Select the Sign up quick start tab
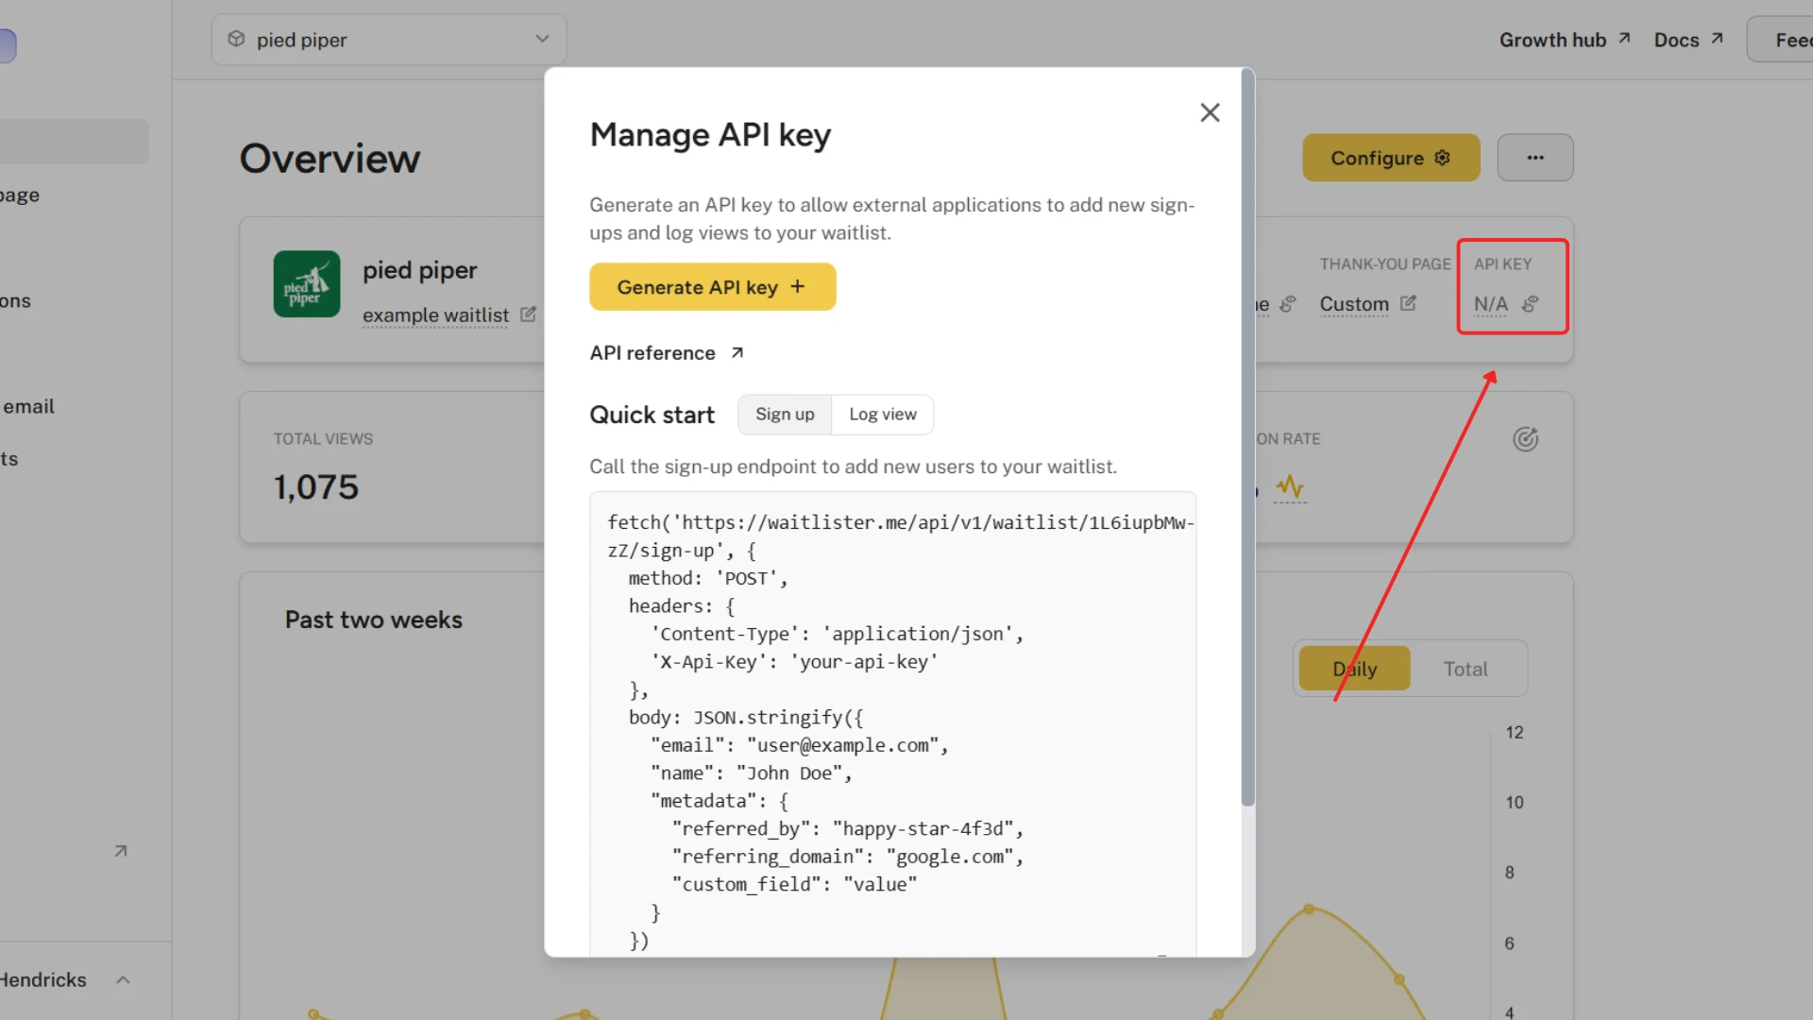The image size is (1813, 1020). [x=785, y=415]
